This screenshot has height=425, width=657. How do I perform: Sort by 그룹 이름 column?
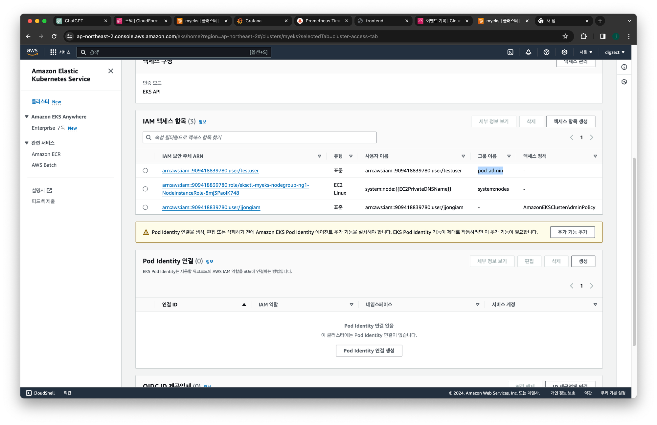click(509, 156)
